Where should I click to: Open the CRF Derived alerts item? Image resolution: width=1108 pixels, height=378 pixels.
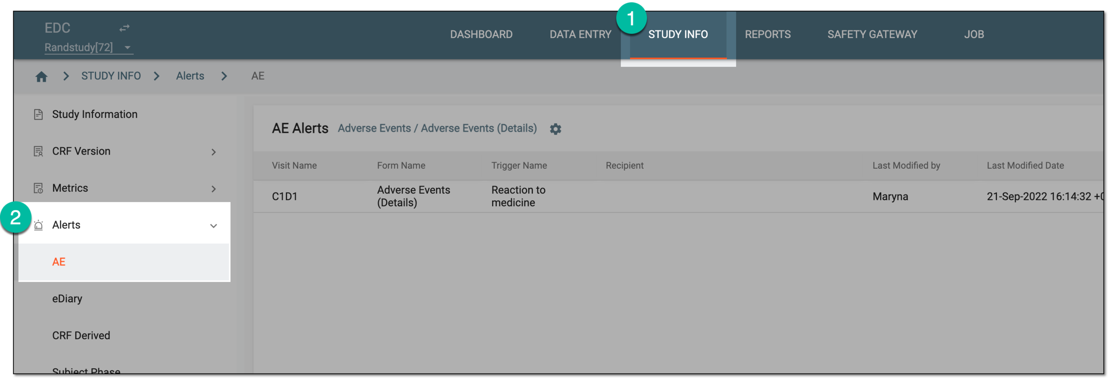click(81, 335)
